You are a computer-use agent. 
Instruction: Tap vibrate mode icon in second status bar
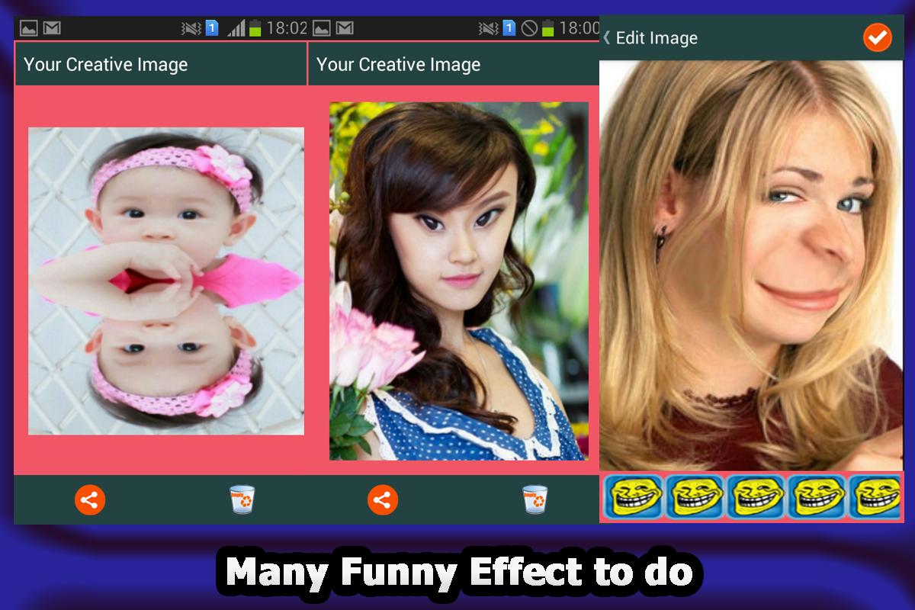point(487,28)
